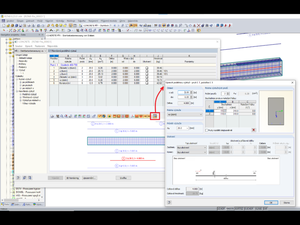Click the OK button in edit dialog
This screenshot has width=300, height=225.
coord(271,202)
